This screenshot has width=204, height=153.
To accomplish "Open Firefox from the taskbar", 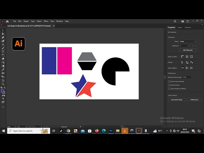I will point(97,131).
